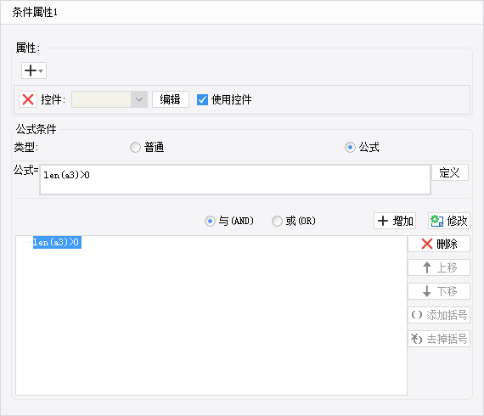Click into the 公式 formula text field
484x416 pixels.
coord(235,180)
